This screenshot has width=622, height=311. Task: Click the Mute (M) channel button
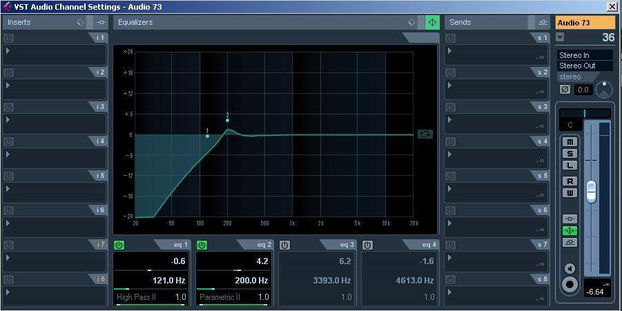point(570,142)
